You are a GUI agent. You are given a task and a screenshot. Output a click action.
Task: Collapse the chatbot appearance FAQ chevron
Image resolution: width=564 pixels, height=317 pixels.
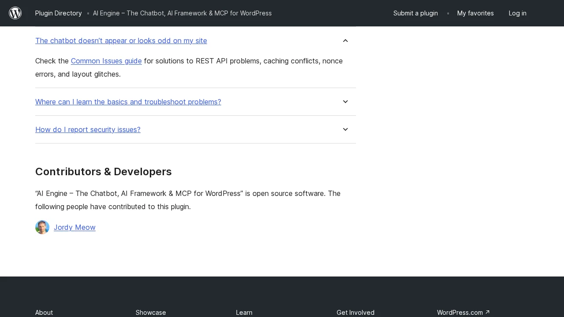[x=345, y=41]
